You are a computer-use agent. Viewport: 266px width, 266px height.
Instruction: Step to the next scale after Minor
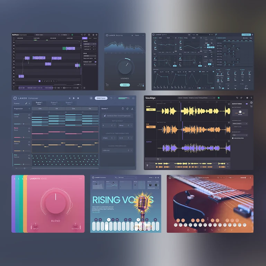[x=131, y=125]
